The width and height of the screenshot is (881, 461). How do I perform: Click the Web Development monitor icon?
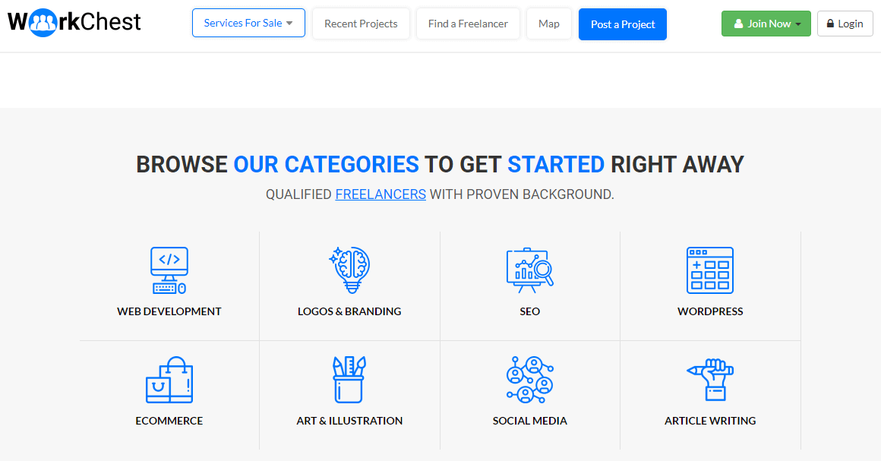point(169,270)
